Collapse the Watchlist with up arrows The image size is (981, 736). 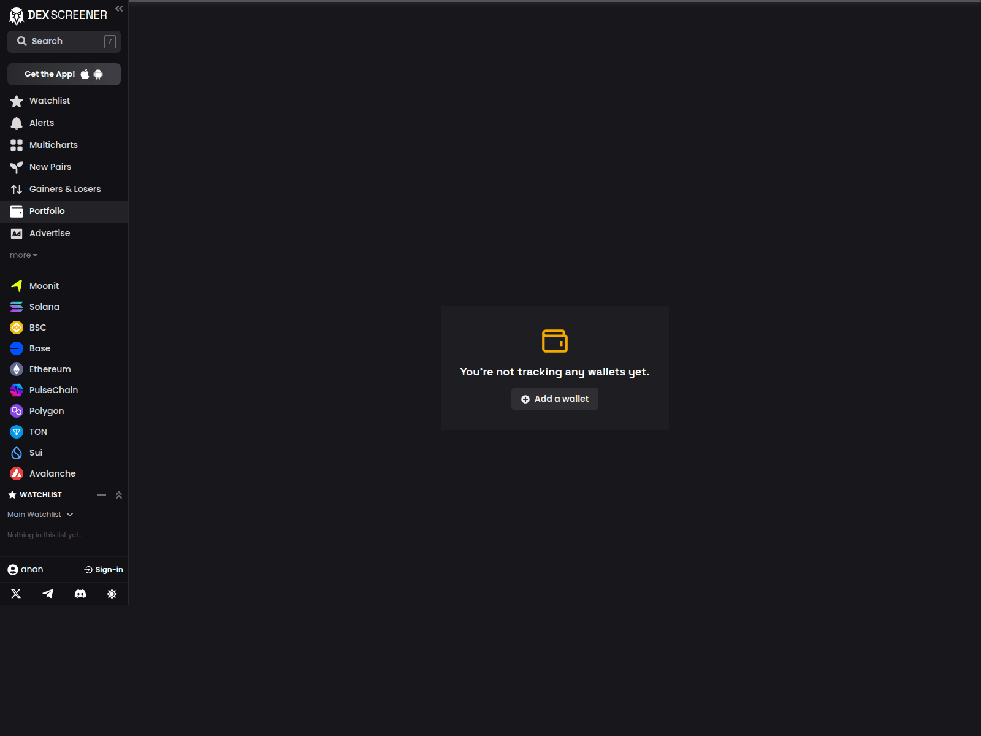[x=118, y=494]
